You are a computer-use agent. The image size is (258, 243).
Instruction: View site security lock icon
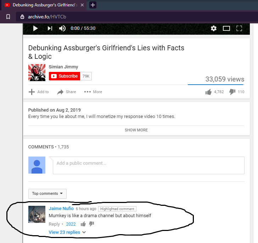22,17
